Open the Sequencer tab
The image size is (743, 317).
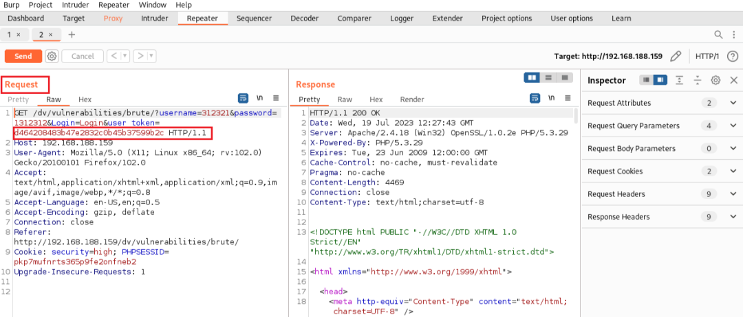click(255, 19)
